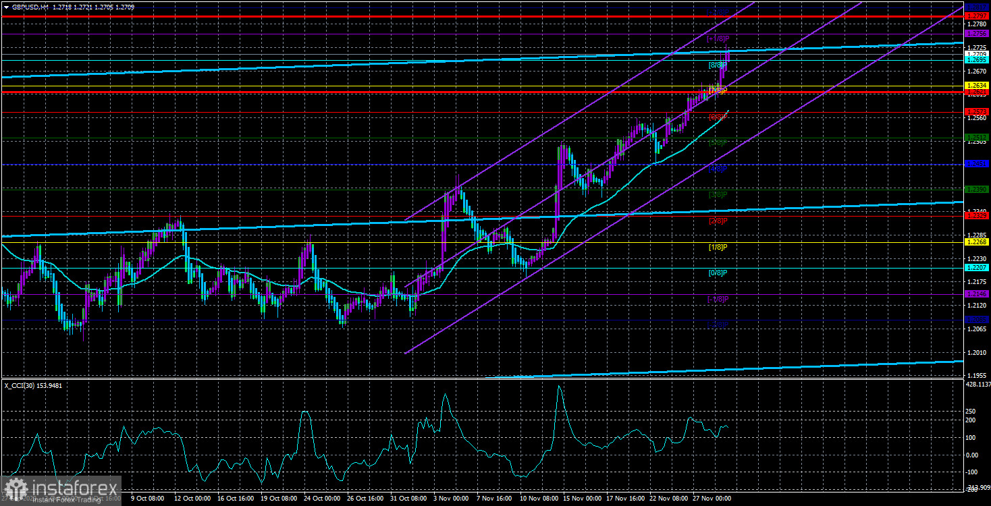The image size is (991, 506).
Task: Click the [-1/8]P Murray level label
Action: (718, 300)
